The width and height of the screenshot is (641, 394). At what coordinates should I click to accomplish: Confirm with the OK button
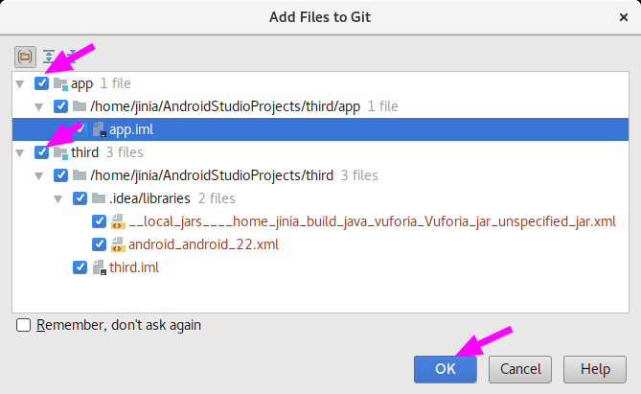[446, 369]
